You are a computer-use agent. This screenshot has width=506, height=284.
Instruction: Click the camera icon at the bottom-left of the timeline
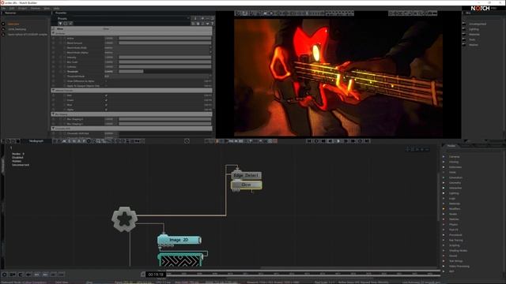tap(13, 275)
